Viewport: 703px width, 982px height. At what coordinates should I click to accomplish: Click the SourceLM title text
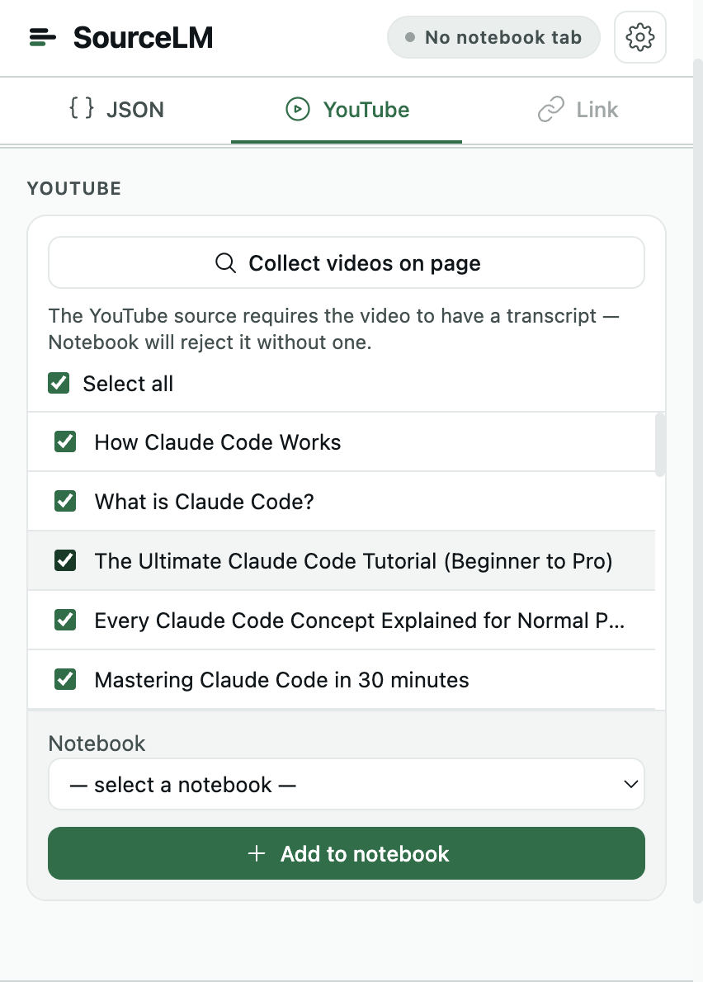click(x=144, y=38)
